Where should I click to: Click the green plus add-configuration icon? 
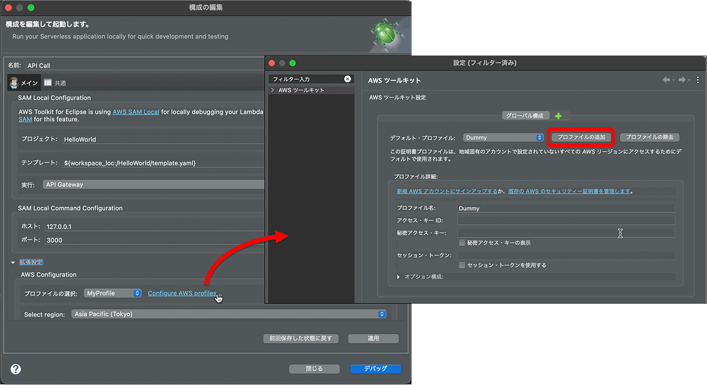558,116
